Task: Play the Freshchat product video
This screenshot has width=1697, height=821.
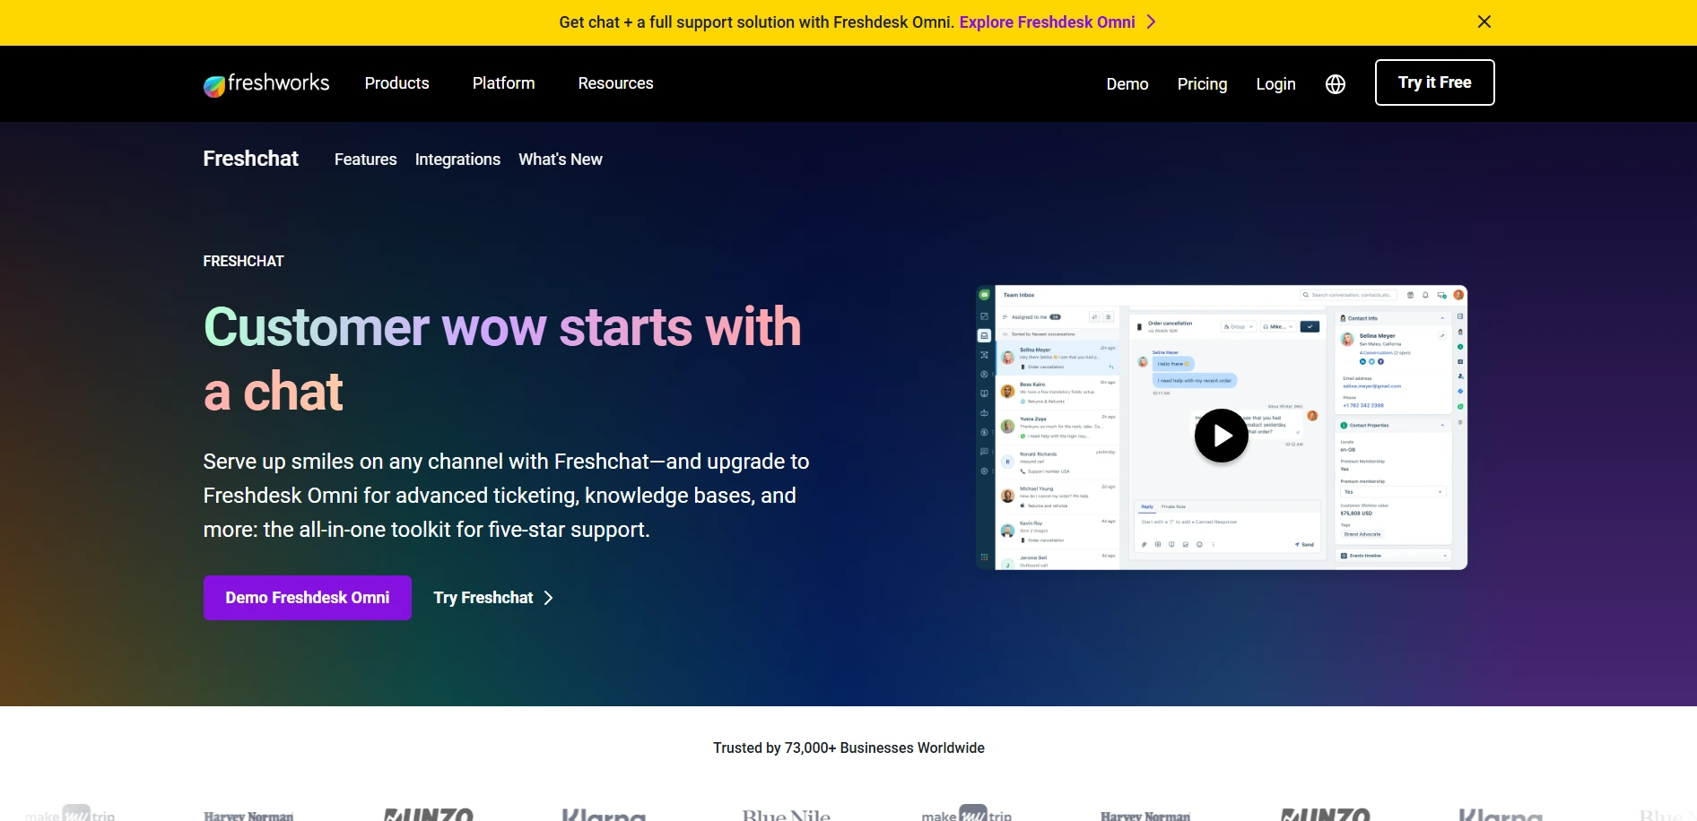Action: [x=1221, y=436]
